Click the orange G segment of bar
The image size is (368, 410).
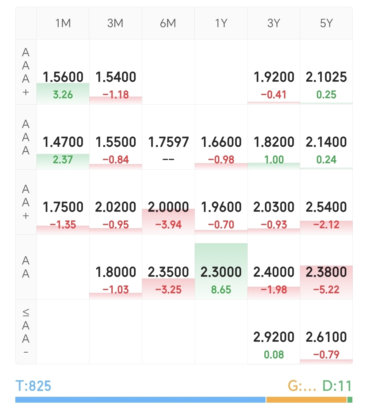tap(306, 400)
